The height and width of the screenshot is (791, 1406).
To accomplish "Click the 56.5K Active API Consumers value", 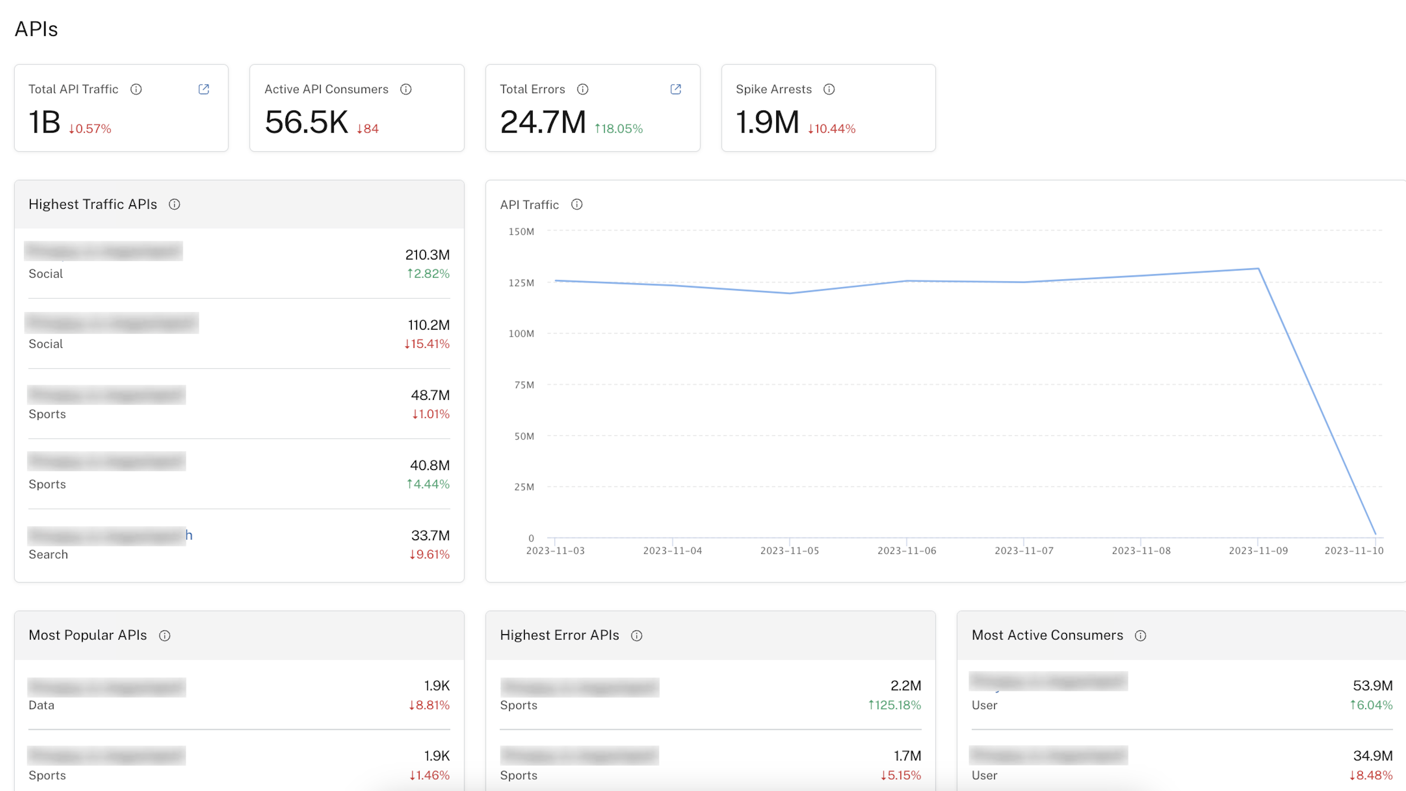I will pyautogui.click(x=306, y=122).
